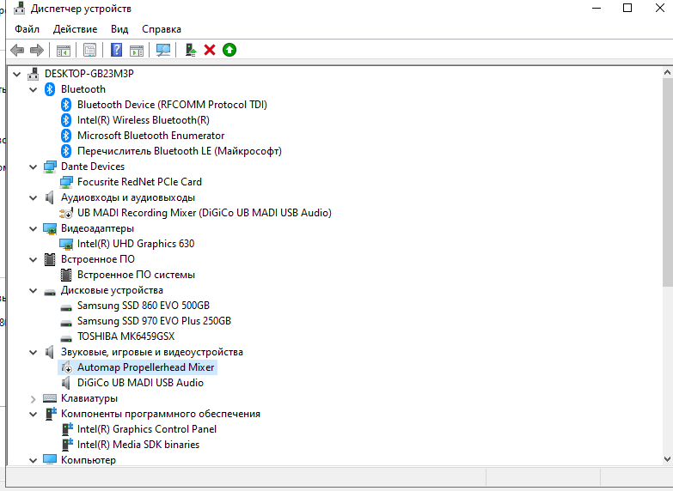The height and width of the screenshot is (491, 673).
Task: Close the Device Manager window
Action: tap(660, 8)
